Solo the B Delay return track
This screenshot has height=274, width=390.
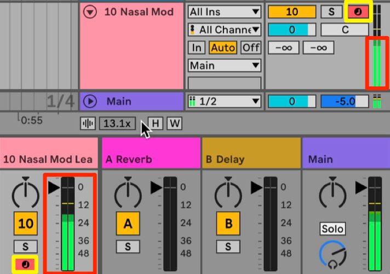click(x=228, y=247)
